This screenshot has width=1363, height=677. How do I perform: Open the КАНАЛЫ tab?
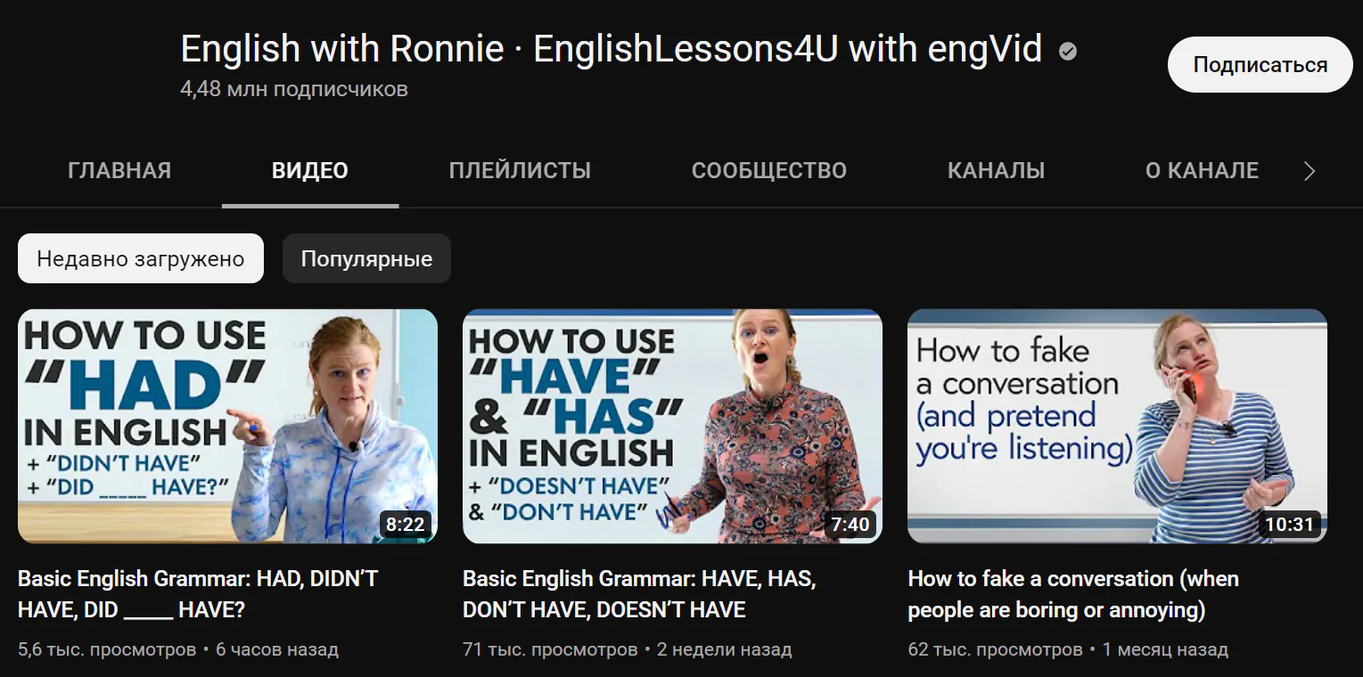point(996,170)
